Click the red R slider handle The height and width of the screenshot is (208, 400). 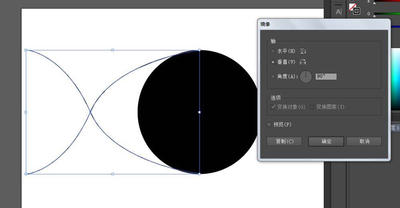pos(374,2)
